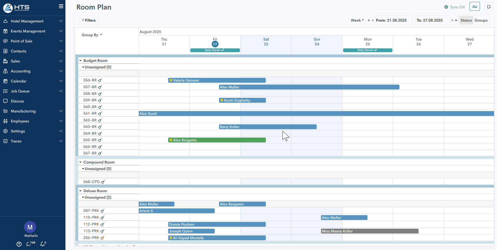497x250 pixels.
Task: Click the help question mark icon
Action: [x=19, y=244]
